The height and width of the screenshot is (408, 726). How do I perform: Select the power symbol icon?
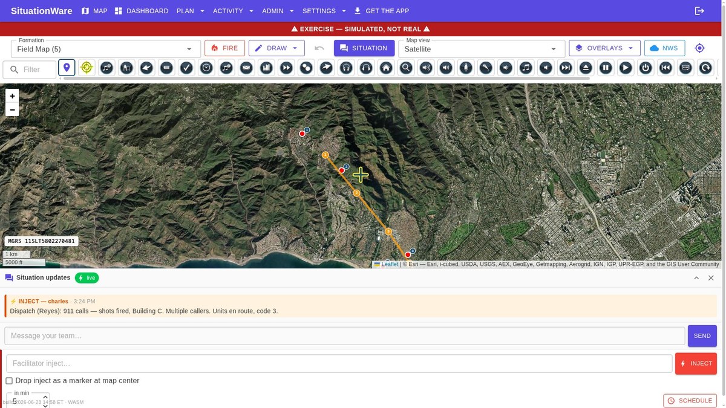point(646,68)
